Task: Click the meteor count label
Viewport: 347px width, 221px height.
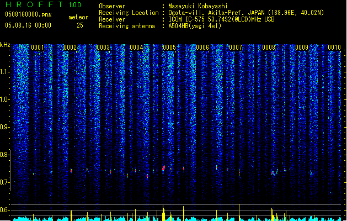Action: click(x=78, y=17)
